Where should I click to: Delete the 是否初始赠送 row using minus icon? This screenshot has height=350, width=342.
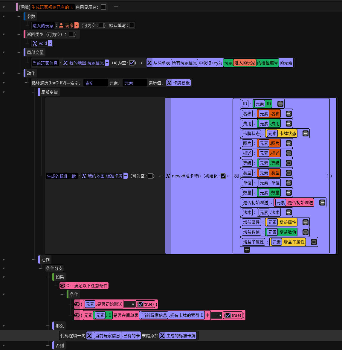[322, 203]
